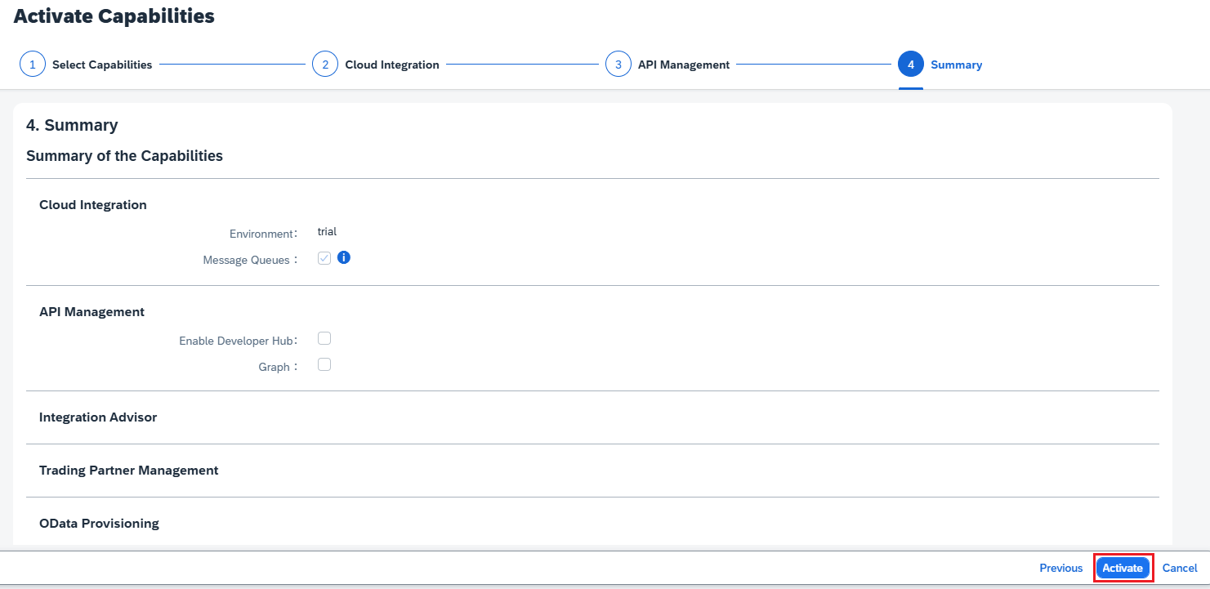The width and height of the screenshot is (1210, 589).
Task: Click the Trading Partner Management section heading
Action: (129, 471)
